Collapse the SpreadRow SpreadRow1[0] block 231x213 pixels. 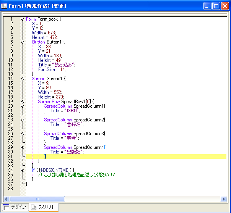tap(23, 102)
